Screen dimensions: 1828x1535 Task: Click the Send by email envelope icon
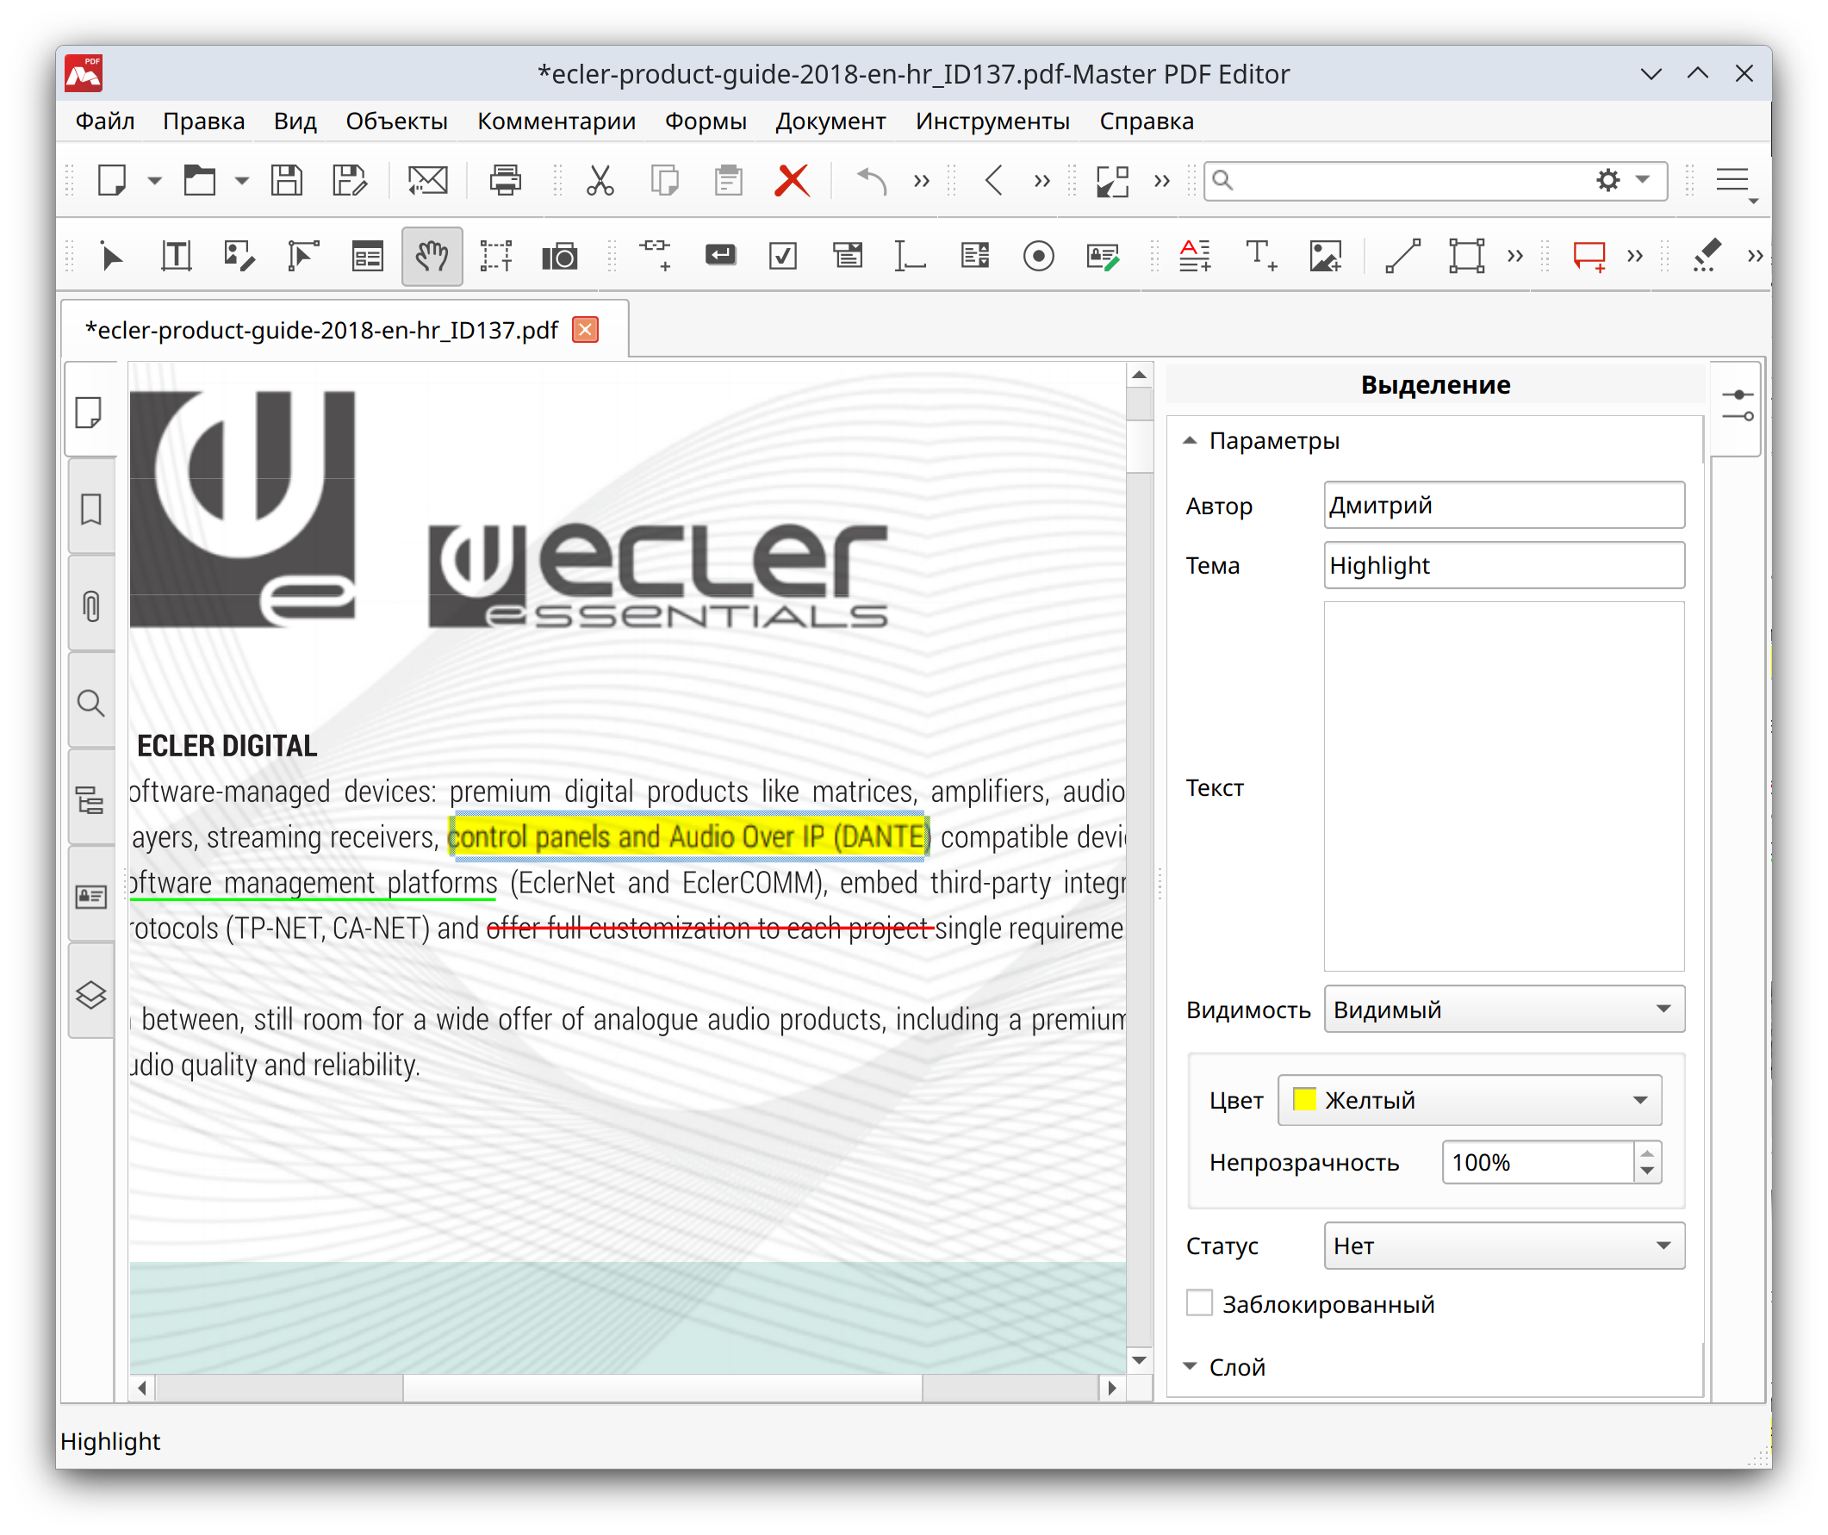point(428,180)
